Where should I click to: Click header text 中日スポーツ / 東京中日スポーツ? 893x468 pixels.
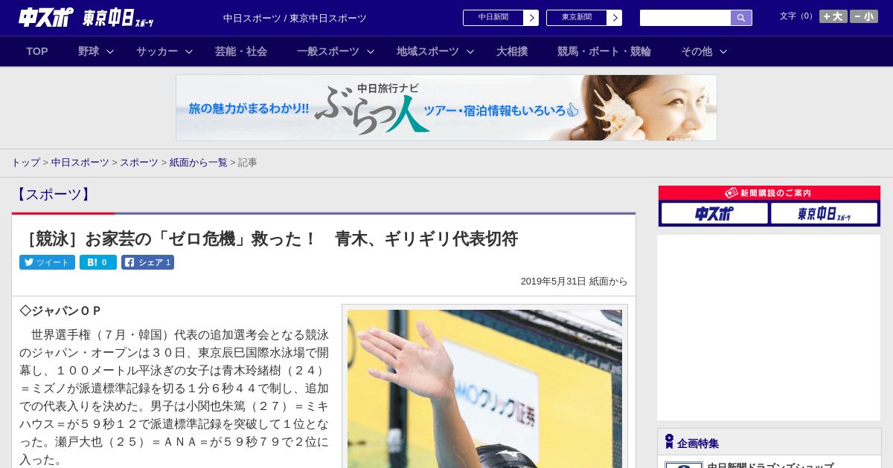295,18
